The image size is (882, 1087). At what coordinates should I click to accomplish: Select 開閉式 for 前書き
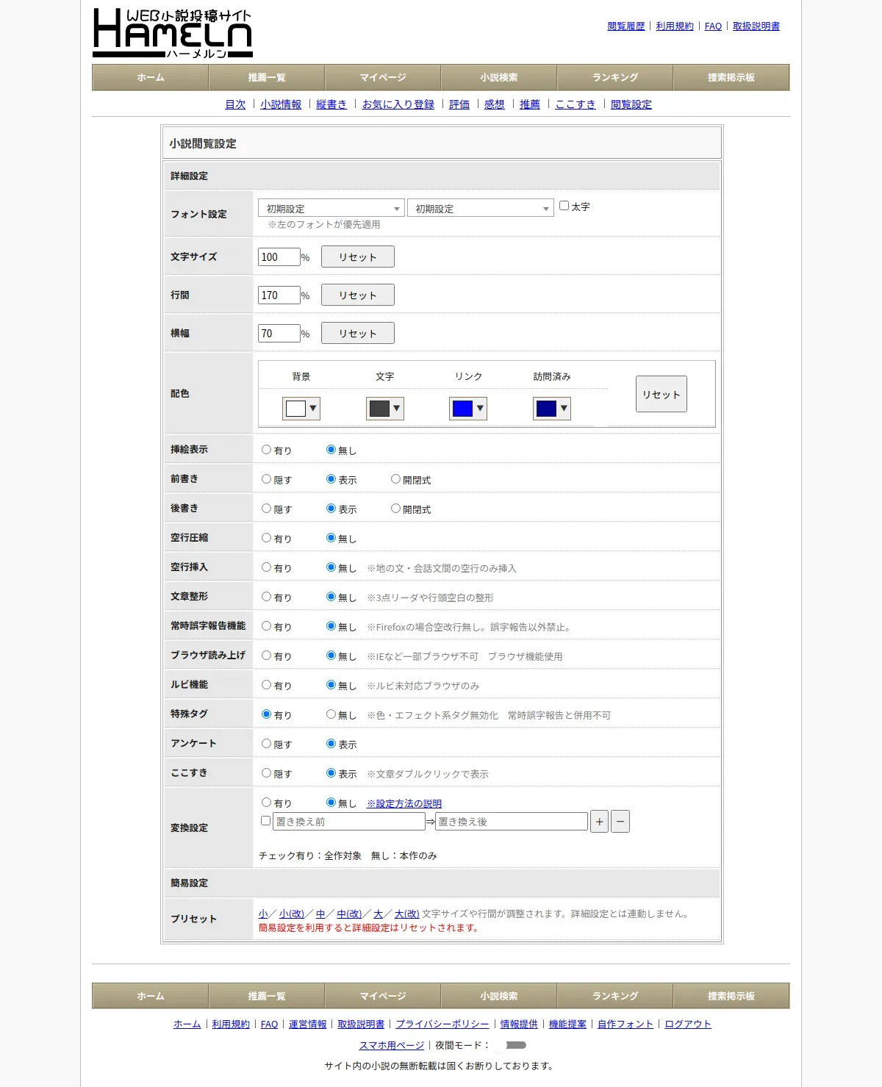point(396,479)
